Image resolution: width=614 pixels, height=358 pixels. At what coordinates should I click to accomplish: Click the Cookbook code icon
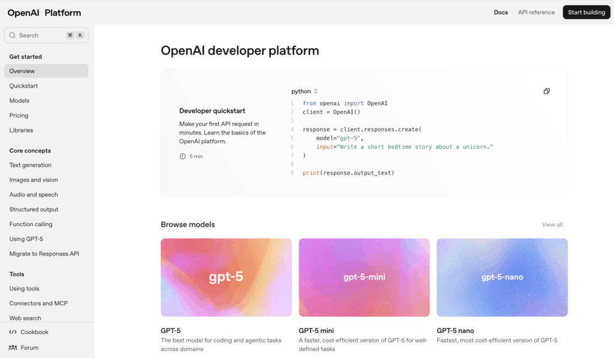pos(13,332)
